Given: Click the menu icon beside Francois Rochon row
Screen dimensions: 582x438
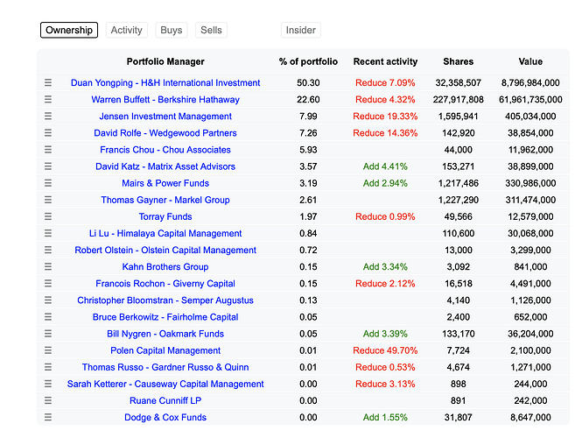Looking at the screenshot, I should 48,283.
